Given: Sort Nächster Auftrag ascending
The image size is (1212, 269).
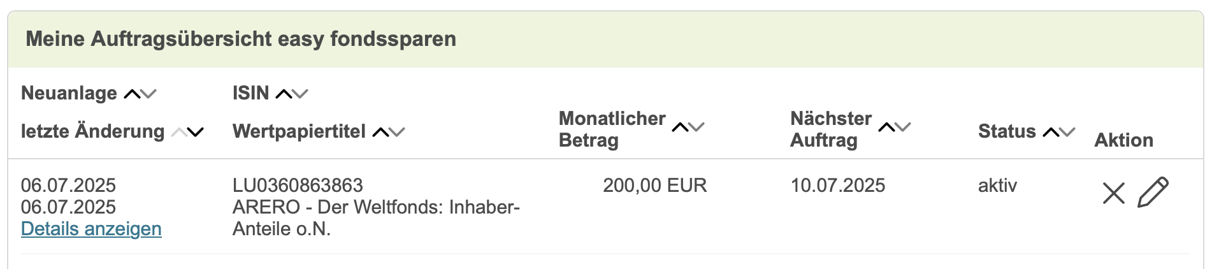Looking at the screenshot, I should (x=886, y=127).
